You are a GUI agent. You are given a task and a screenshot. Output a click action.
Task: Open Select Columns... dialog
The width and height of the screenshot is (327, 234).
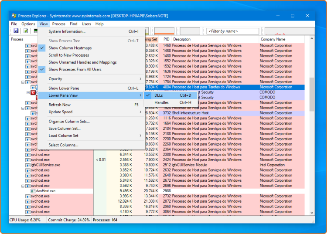point(92,145)
